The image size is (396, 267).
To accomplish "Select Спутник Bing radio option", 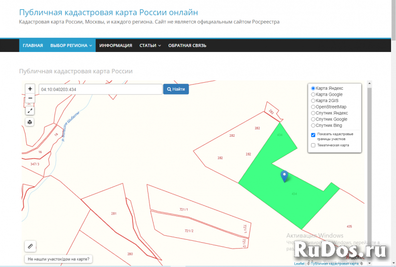I will (313, 125).
